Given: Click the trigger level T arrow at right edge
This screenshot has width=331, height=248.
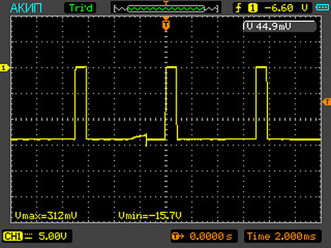Looking at the screenshot, I should 326,102.
